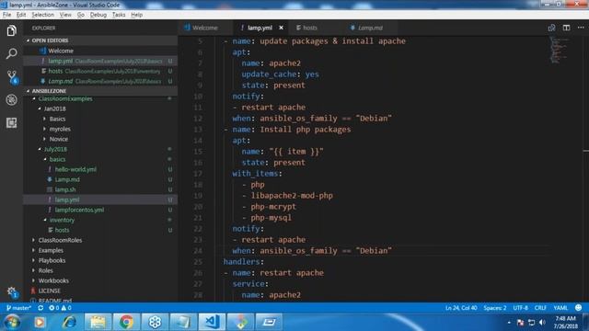
Task: Click the Synchronize Changes icon in status bar
Action: tap(40, 308)
